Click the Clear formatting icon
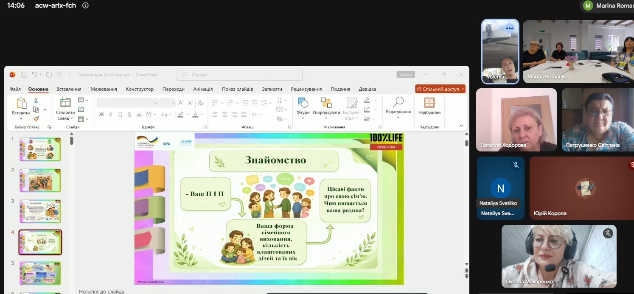Viewport: 634px width, 294px height. 200,103
